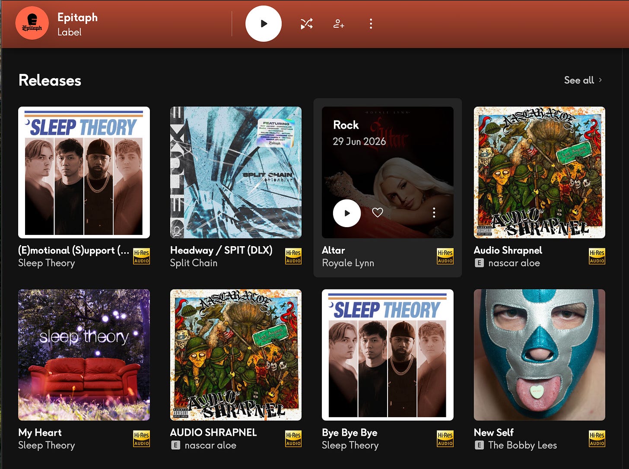Screen dimensions: 629x469
Task: Go to the Royale Lynn artist page
Action: point(348,263)
